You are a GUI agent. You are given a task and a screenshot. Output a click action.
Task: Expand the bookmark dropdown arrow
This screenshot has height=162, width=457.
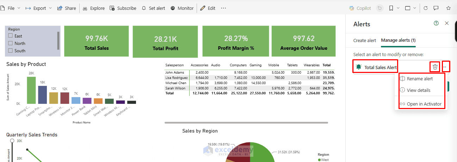click(x=398, y=8)
